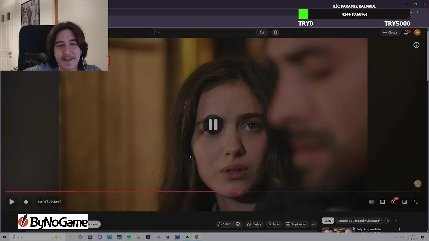Screen dimensions: 429x241
Task: Open the Copilot icon in the taskbar
Action: 80,237
